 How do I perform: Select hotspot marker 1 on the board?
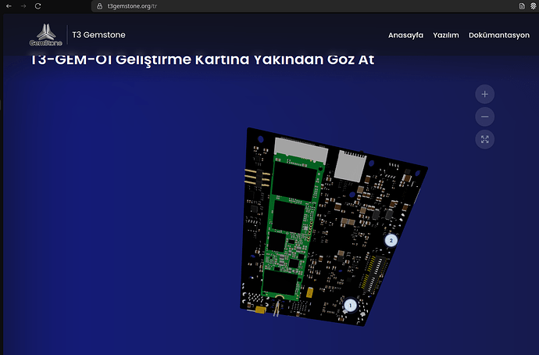pos(350,305)
